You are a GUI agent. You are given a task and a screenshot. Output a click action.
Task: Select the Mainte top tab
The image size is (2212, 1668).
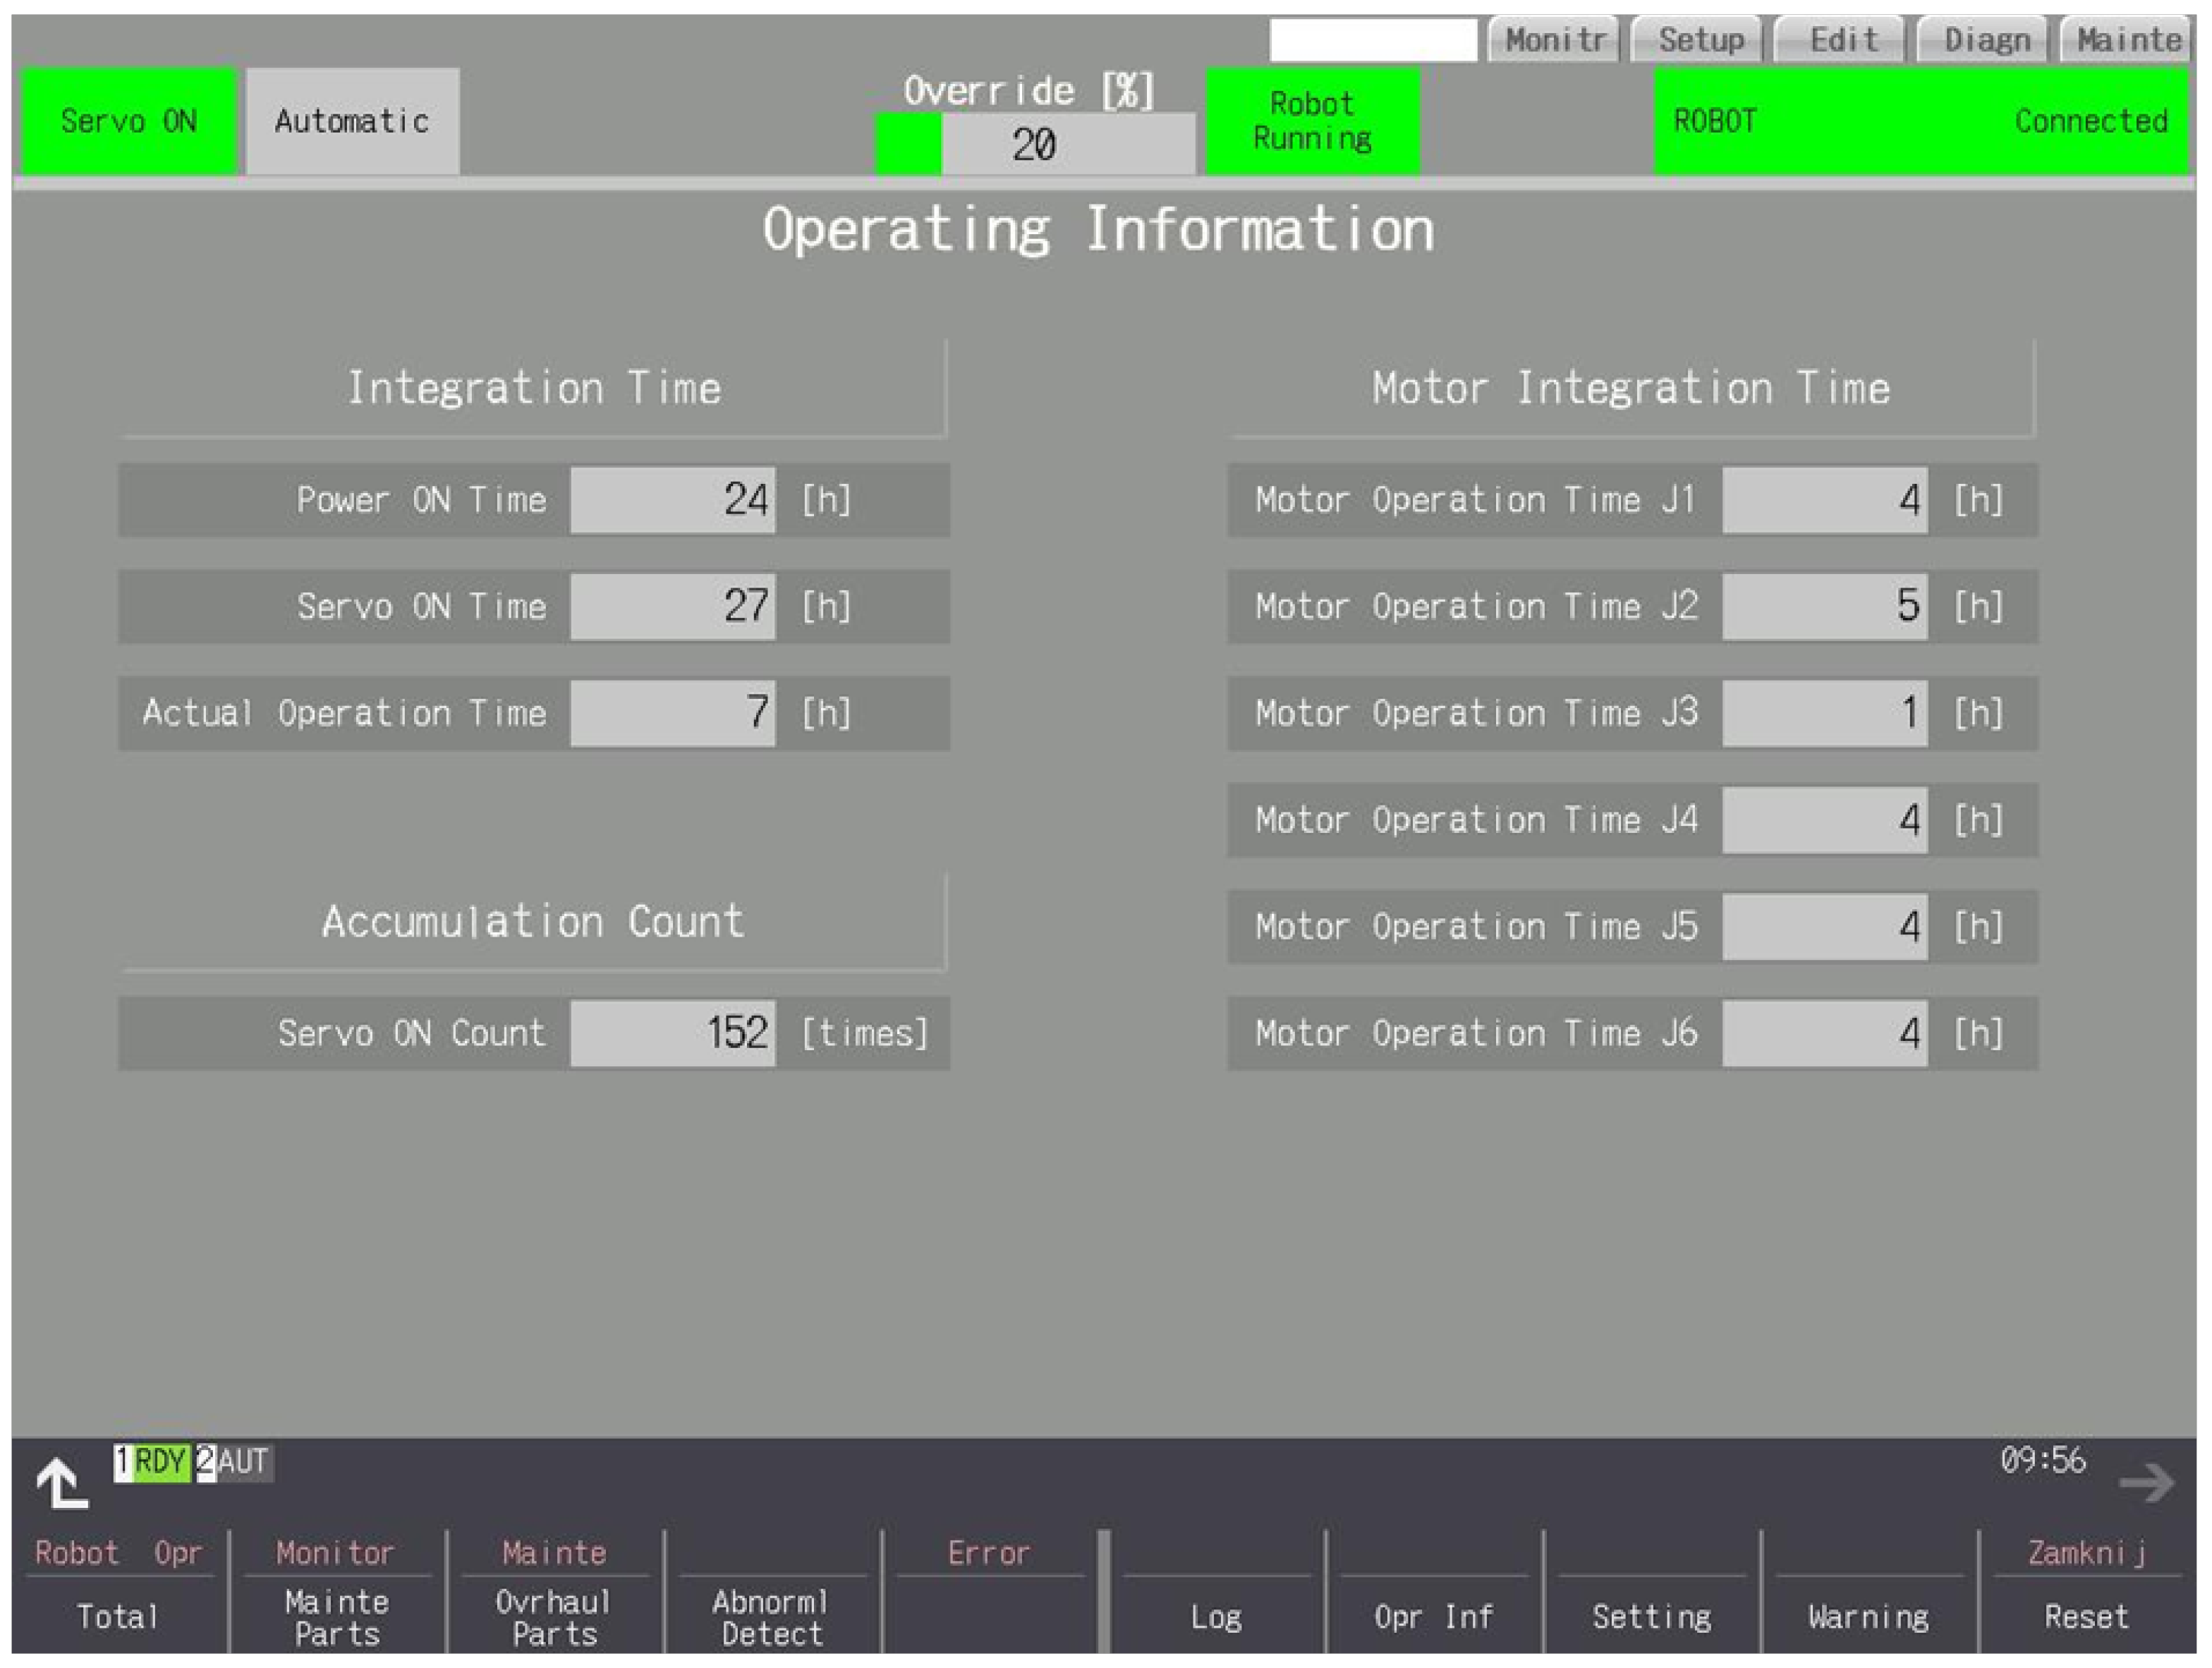tap(2126, 40)
